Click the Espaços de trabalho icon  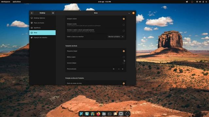(32, 38)
